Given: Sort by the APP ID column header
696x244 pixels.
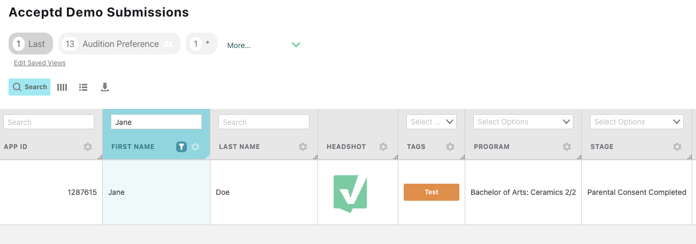Looking at the screenshot, I should click(16, 147).
